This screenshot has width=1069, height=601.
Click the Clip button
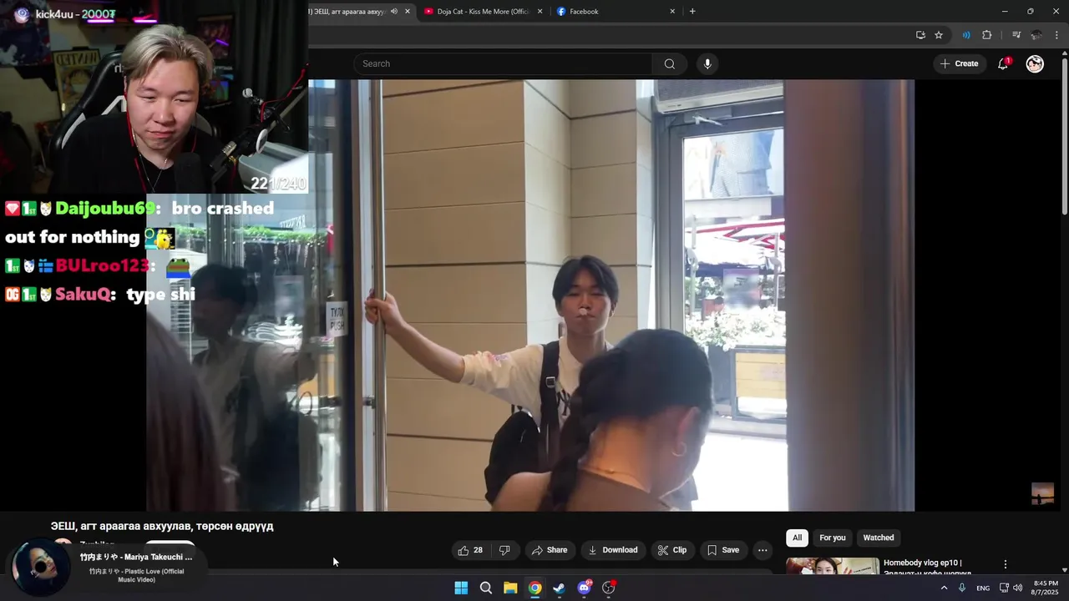(672, 550)
